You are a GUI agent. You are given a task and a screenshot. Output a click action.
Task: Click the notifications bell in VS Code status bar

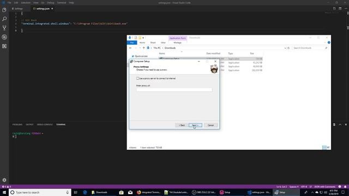[x=345, y=187]
